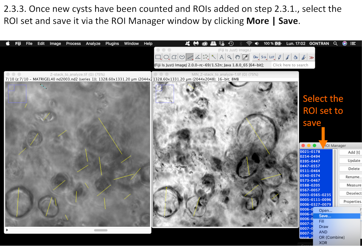Image resolution: width=362 pixels, height=252 pixels.
Task: Open the LUT lookup tables menu
Action: [x=272, y=57]
